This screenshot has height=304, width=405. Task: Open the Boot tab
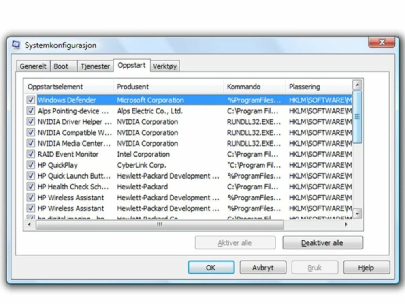(x=64, y=66)
